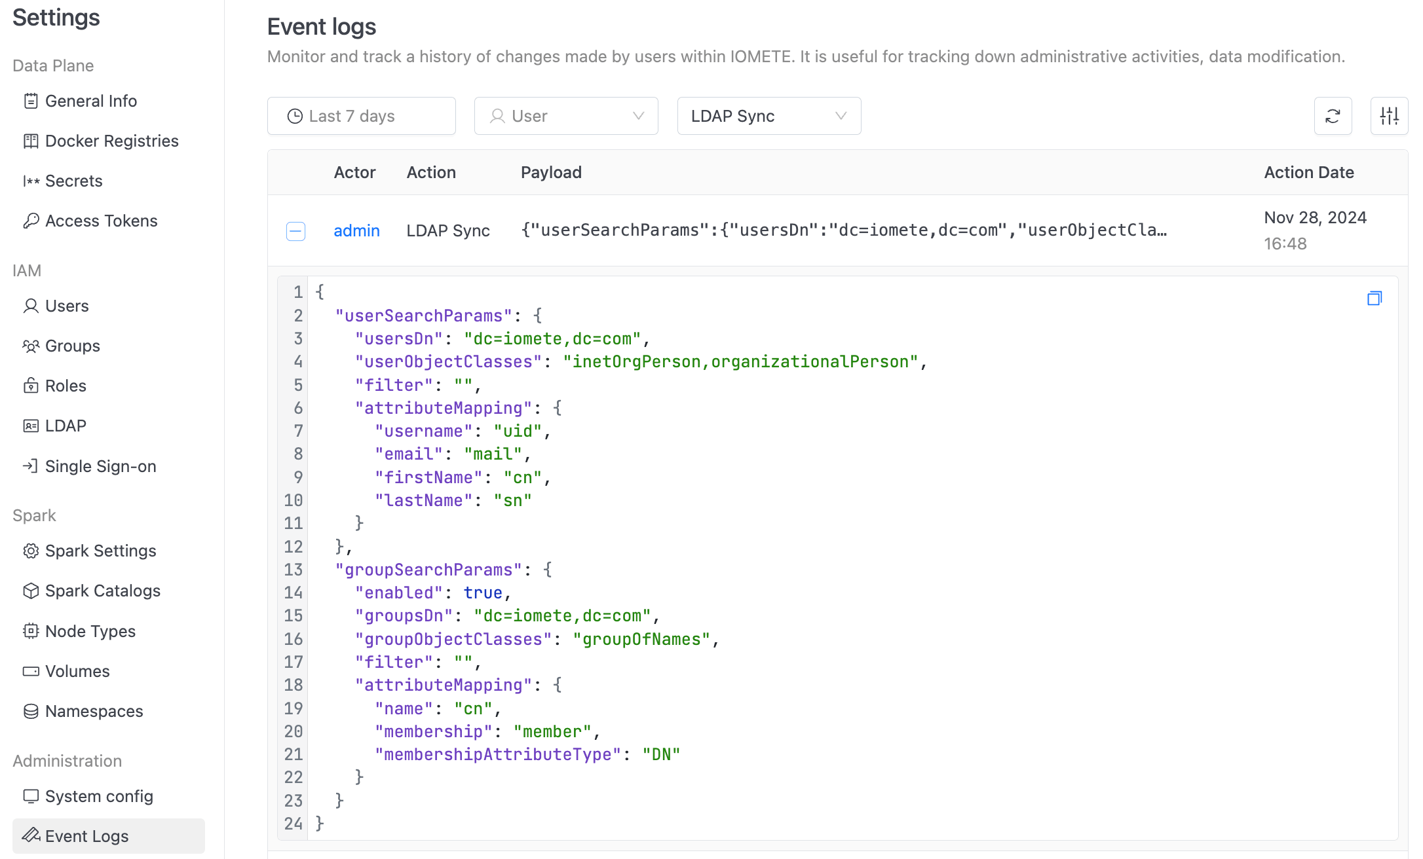The image size is (1423, 859).
Task: Click the clock icon in date filter
Action: click(x=295, y=116)
